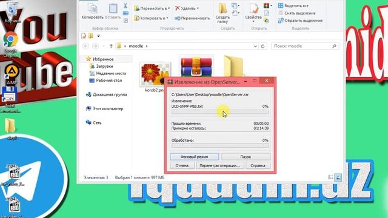388x218 pixels.
Task: Select the Total Commander desktop shortcut
Action: click(x=10, y=100)
